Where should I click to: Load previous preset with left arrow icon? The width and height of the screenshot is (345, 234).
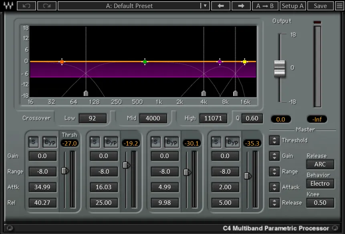pyautogui.click(x=221, y=6)
